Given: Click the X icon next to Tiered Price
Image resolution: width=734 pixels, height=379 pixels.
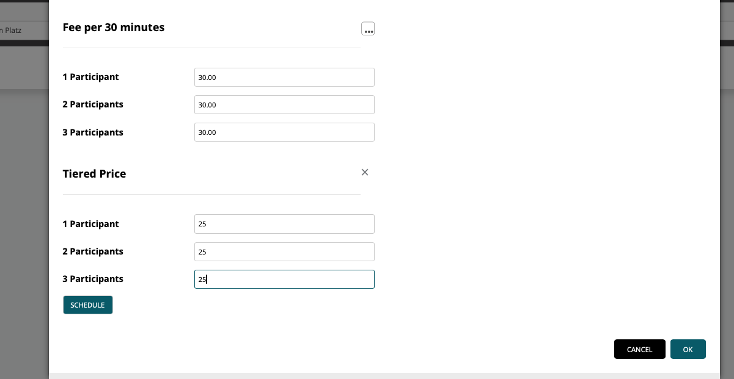Looking at the screenshot, I should click(x=365, y=172).
